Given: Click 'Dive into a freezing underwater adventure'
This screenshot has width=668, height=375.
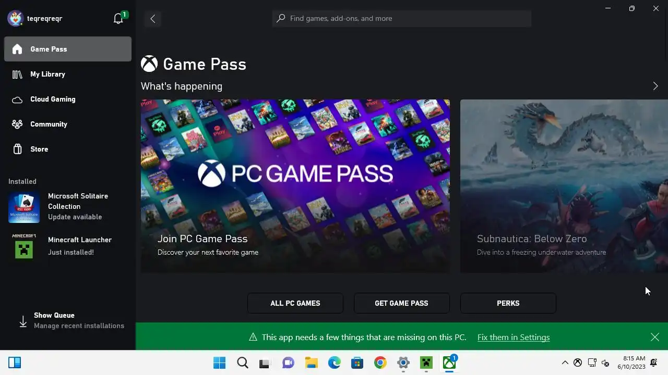Looking at the screenshot, I should click(x=541, y=252).
